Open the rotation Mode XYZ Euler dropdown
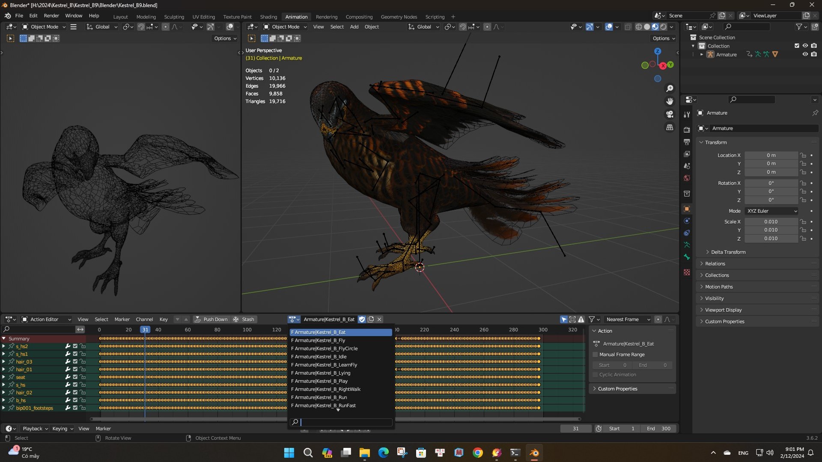 coord(772,211)
